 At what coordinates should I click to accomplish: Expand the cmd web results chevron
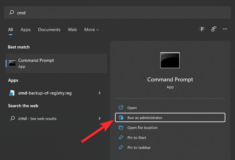coord(99,118)
